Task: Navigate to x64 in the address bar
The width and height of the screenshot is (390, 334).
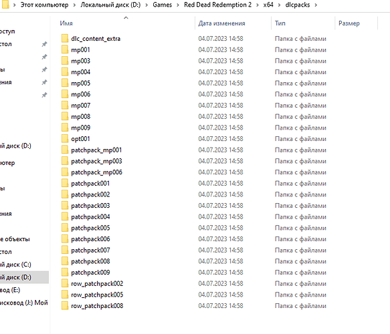Action: 268,5
